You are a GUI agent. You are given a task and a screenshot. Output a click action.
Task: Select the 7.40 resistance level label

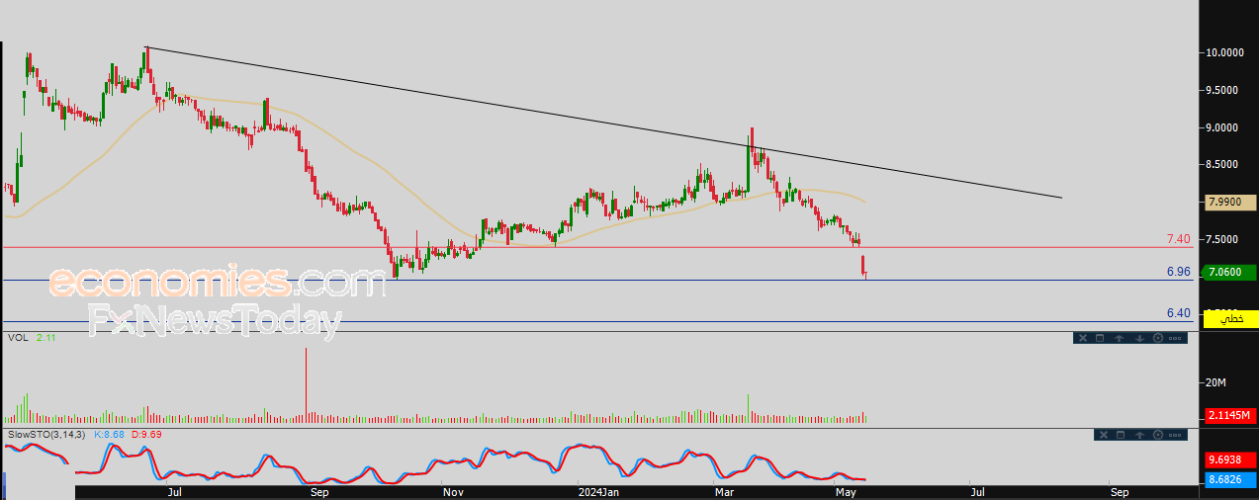pos(1178,239)
